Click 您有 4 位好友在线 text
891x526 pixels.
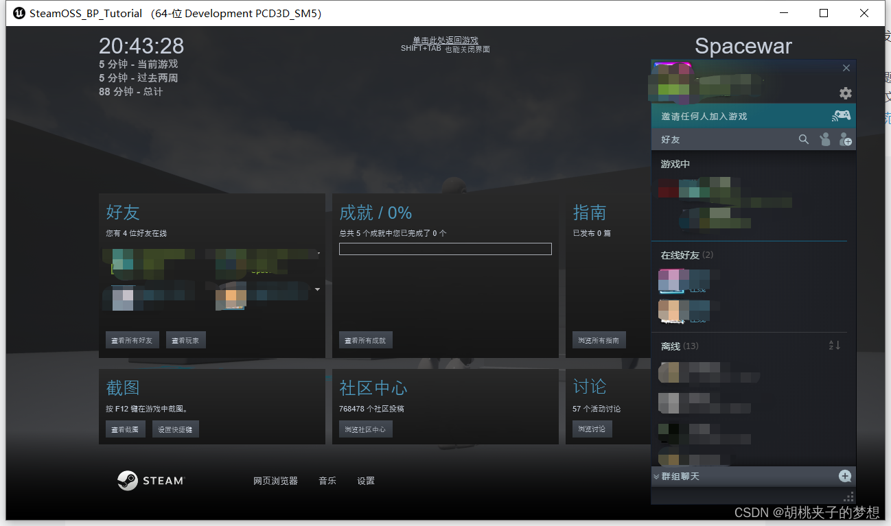(136, 233)
